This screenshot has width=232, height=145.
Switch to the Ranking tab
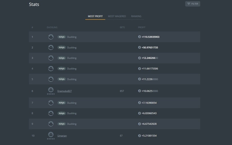[x=136, y=16]
